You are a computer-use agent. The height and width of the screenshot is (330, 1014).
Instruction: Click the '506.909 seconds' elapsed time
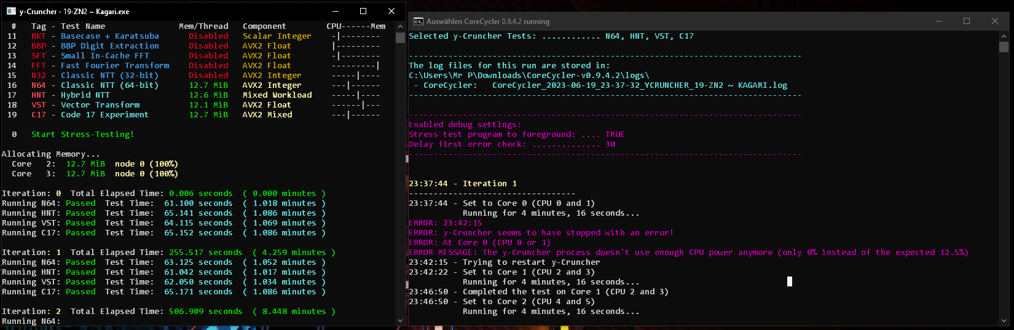[206, 312]
